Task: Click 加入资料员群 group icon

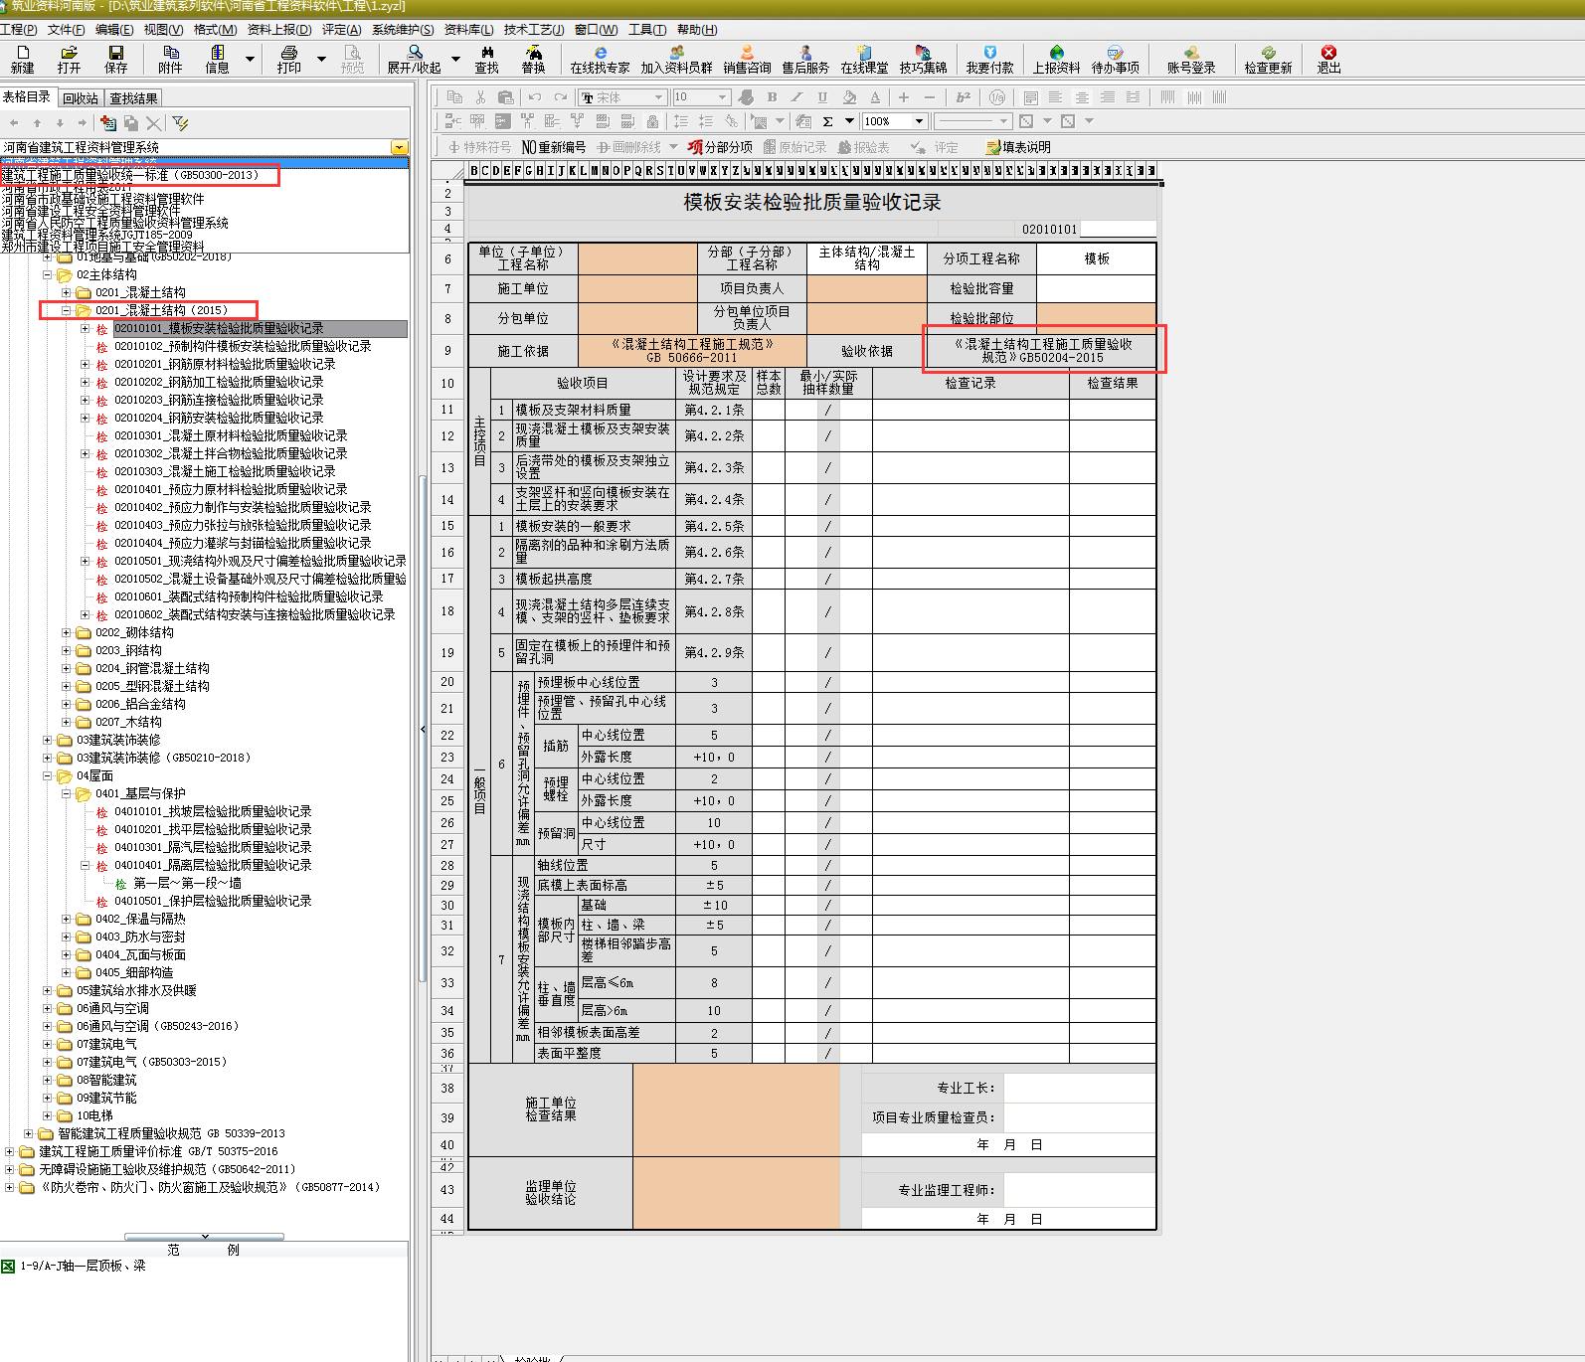Action: pos(676,60)
